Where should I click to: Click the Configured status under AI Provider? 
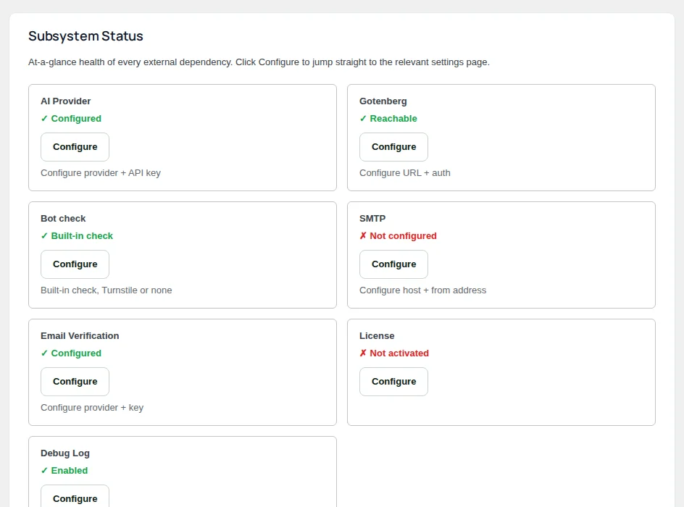[x=71, y=119]
